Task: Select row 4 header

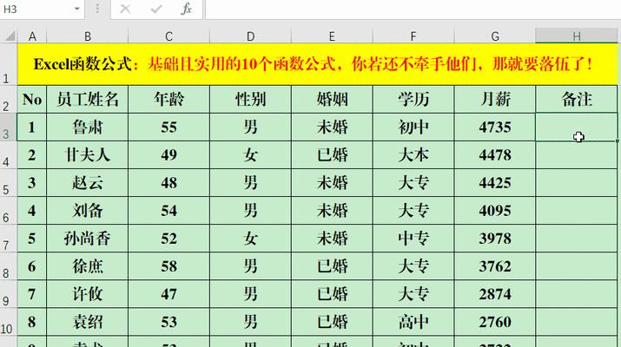Action: (x=9, y=155)
